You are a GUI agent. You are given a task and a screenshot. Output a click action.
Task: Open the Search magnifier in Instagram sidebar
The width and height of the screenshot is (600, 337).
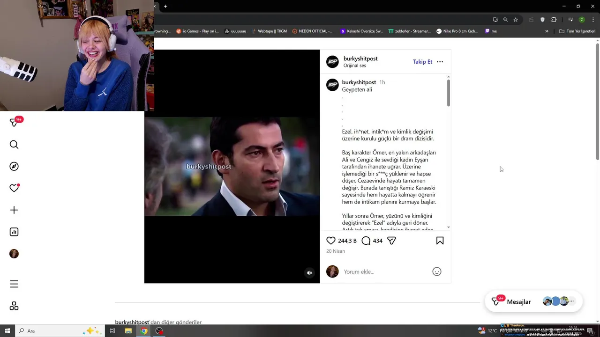tap(14, 145)
